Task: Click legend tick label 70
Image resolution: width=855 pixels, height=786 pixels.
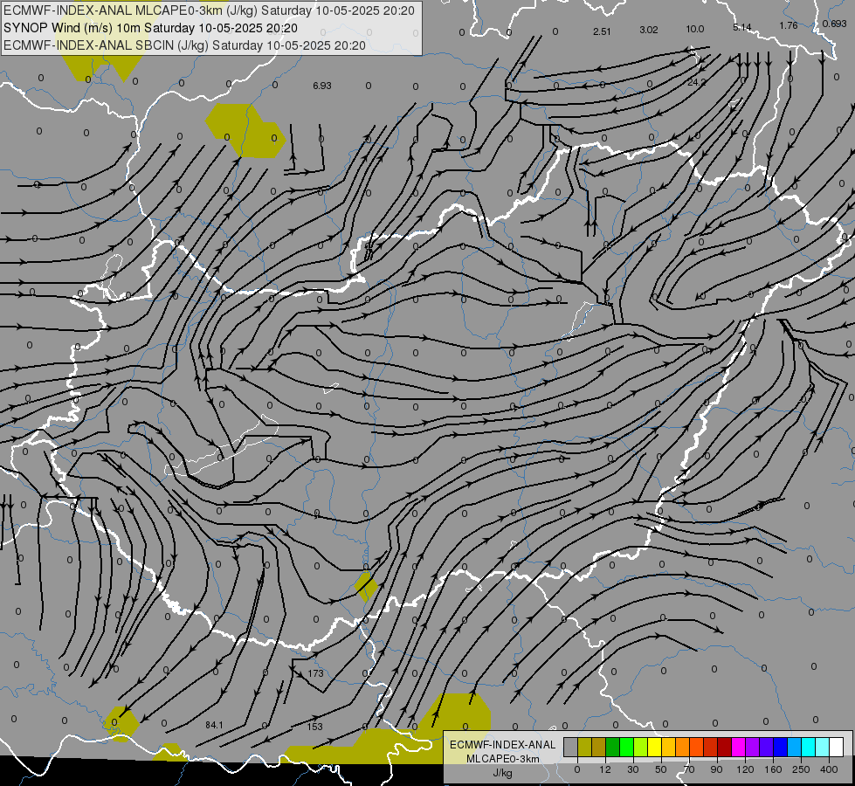Action: click(689, 769)
